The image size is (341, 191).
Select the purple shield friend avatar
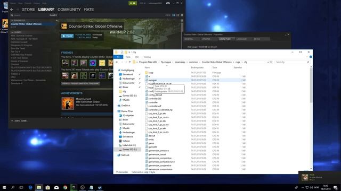click(x=93, y=63)
